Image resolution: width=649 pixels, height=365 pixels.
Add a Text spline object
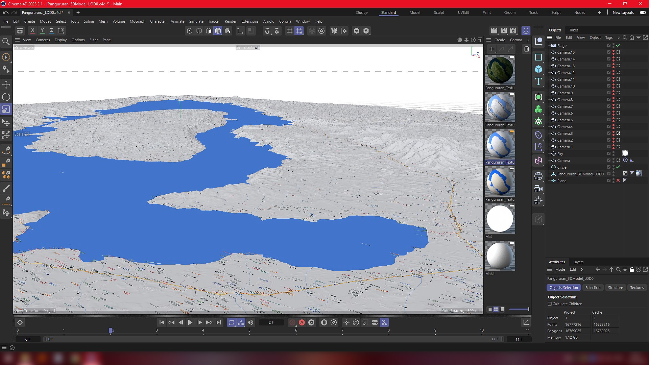(x=538, y=82)
